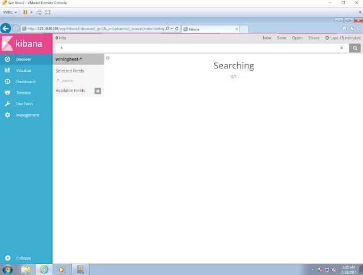Open the Internet Explorer Home icon
The width and height of the screenshot is (363, 275).
coord(344,28)
